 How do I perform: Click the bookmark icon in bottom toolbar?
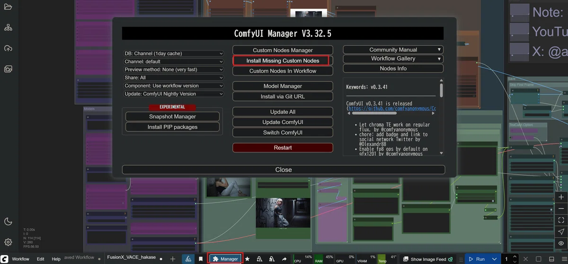[201, 259]
